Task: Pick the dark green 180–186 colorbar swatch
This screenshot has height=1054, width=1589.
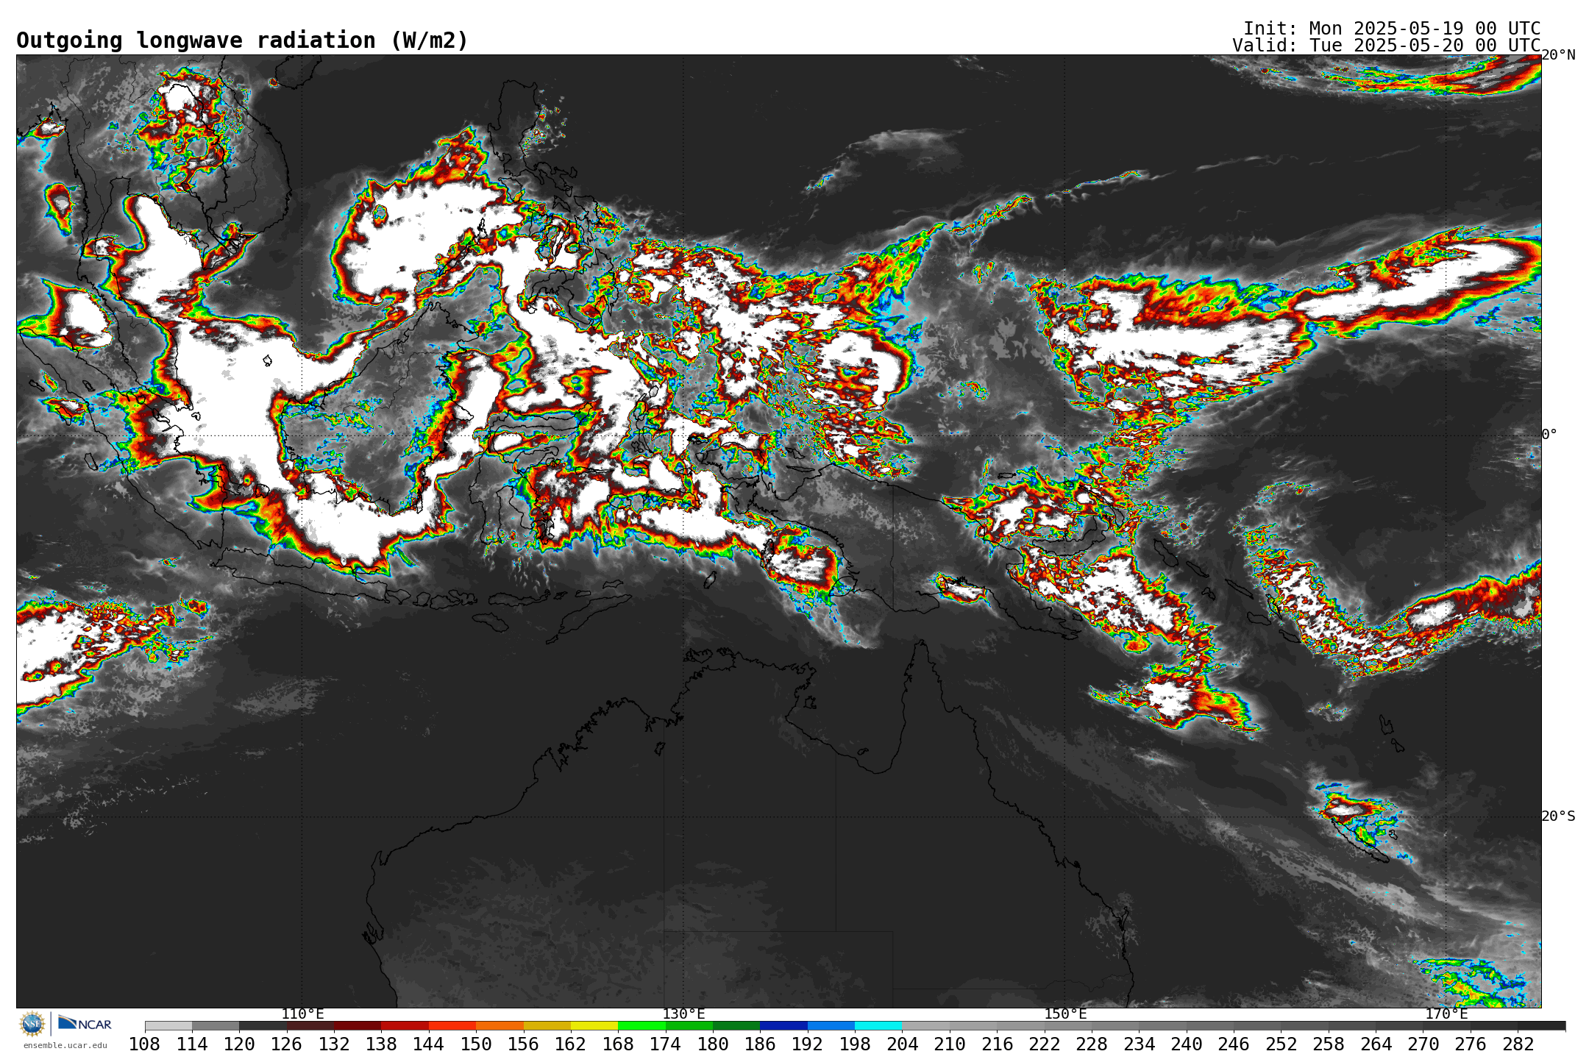Action: tap(736, 1025)
